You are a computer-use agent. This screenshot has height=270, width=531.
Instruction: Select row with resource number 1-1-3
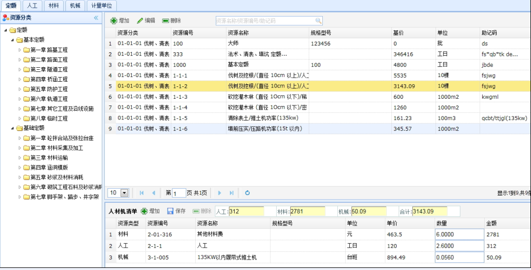(318, 97)
